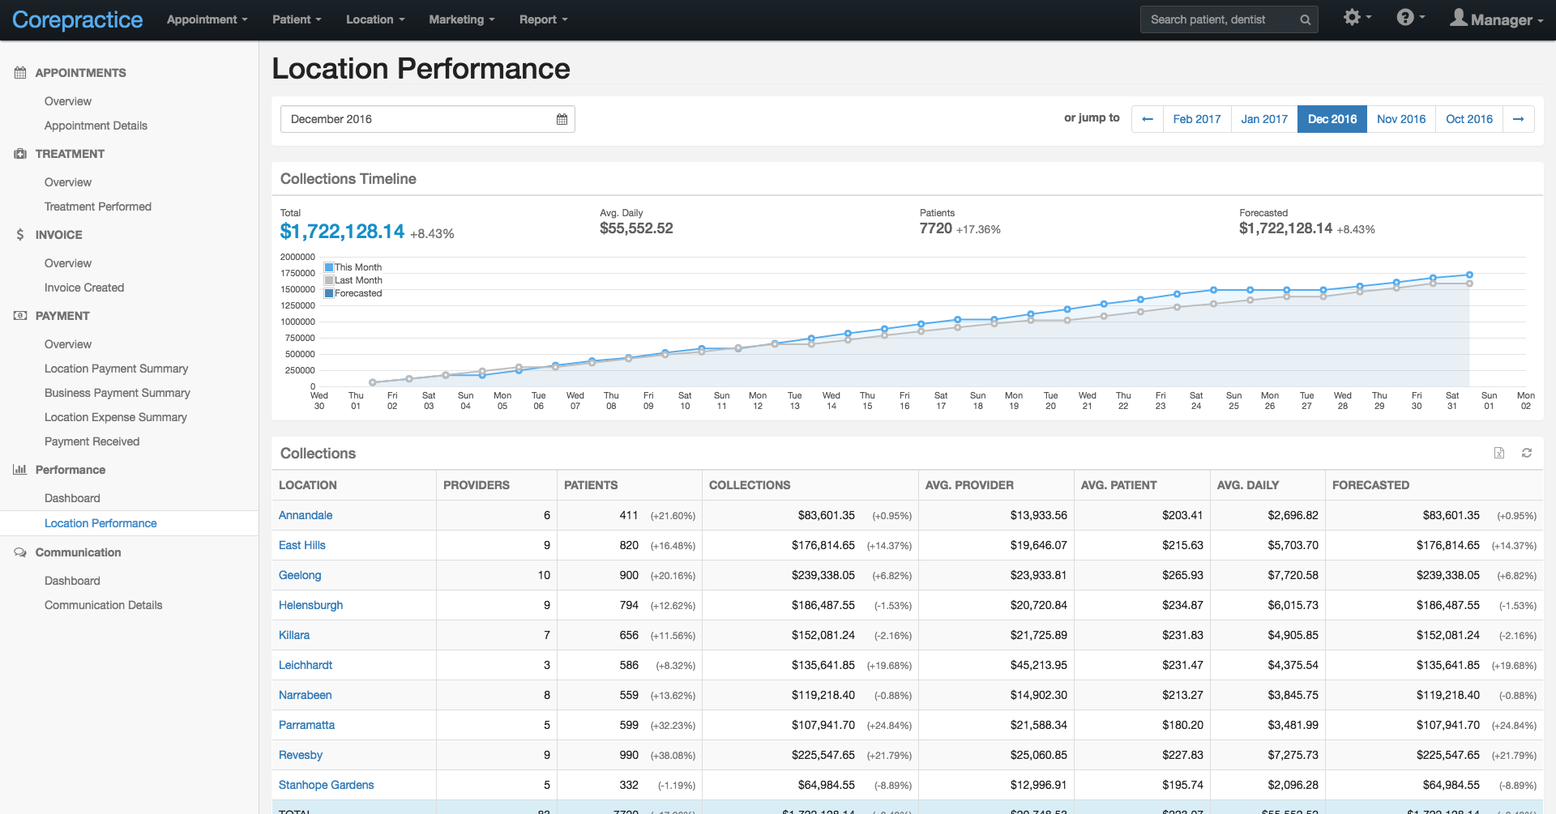
Task: Open the Report dropdown menu
Action: (x=543, y=19)
